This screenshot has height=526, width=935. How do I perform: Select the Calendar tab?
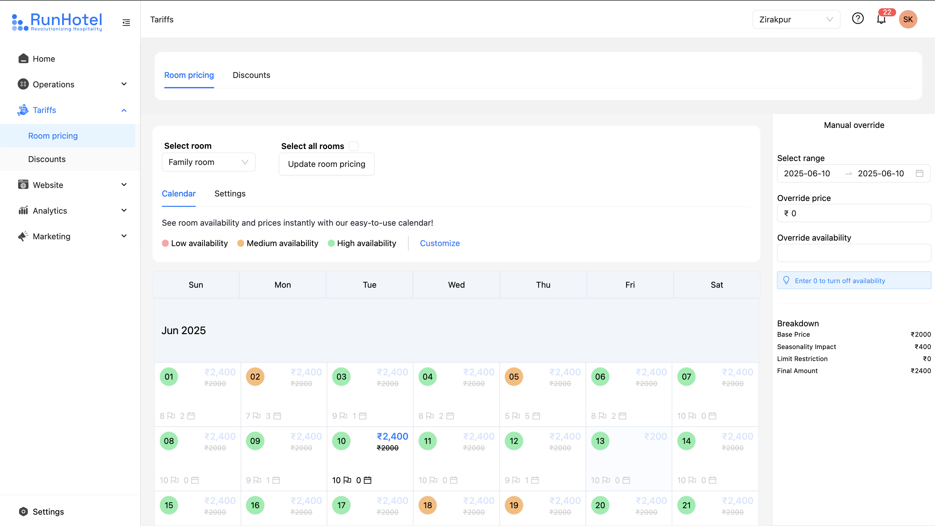point(178,194)
